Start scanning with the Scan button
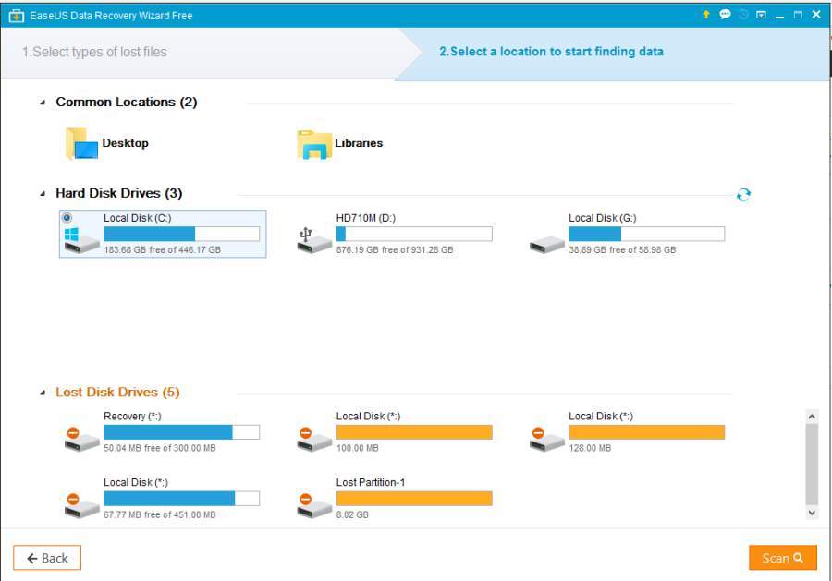832x581 pixels. pyautogui.click(x=783, y=558)
